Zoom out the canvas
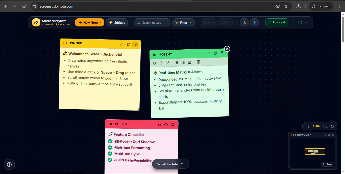This screenshot has width=345, height=174. [307, 126]
